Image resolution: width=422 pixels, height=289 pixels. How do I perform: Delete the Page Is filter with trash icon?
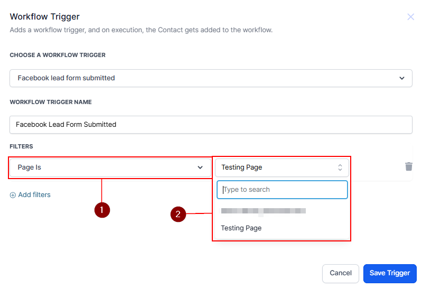click(409, 167)
